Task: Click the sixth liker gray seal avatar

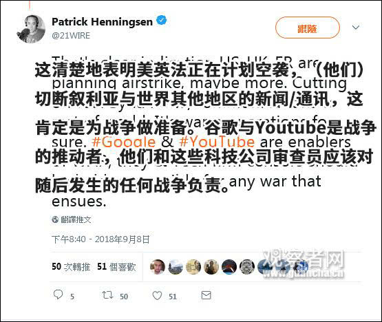Action: pos(247,267)
